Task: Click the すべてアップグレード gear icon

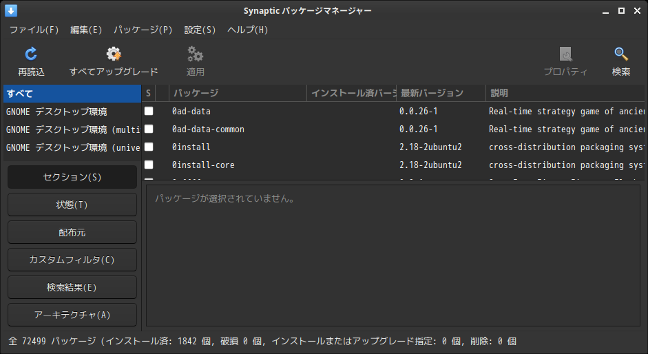Action: click(x=114, y=54)
